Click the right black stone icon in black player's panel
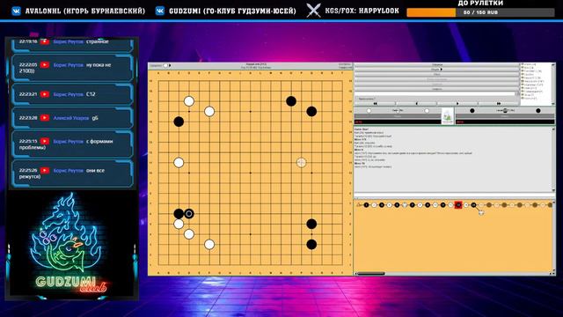 [x=537, y=111]
